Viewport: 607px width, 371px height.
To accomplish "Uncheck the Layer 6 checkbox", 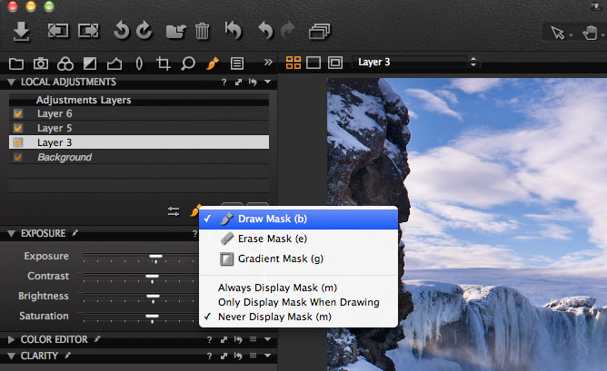I will [18, 113].
